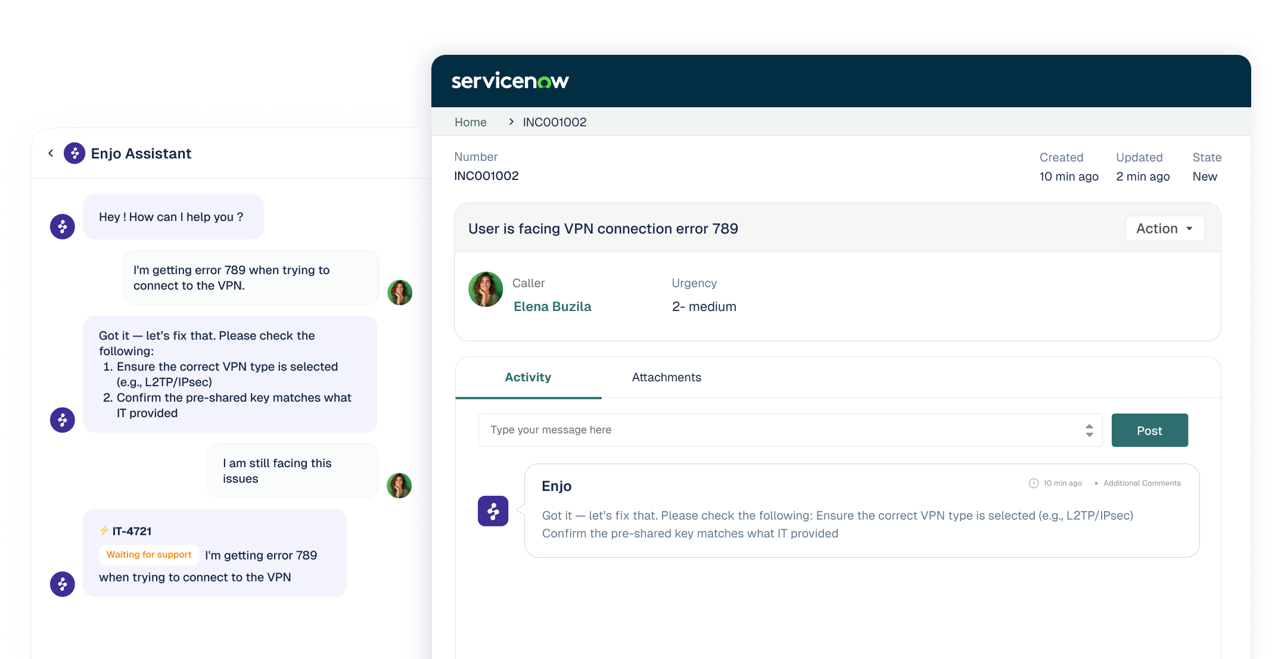Click the 'I am still facing this issues' message
The height and width of the screenshot is (659, 1281).
[x=293, y=471]
